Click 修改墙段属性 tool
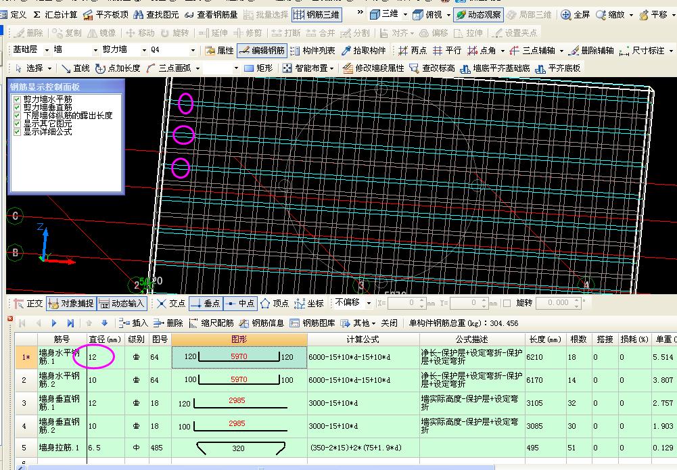The image size is (677, 470). click(374, 68)
